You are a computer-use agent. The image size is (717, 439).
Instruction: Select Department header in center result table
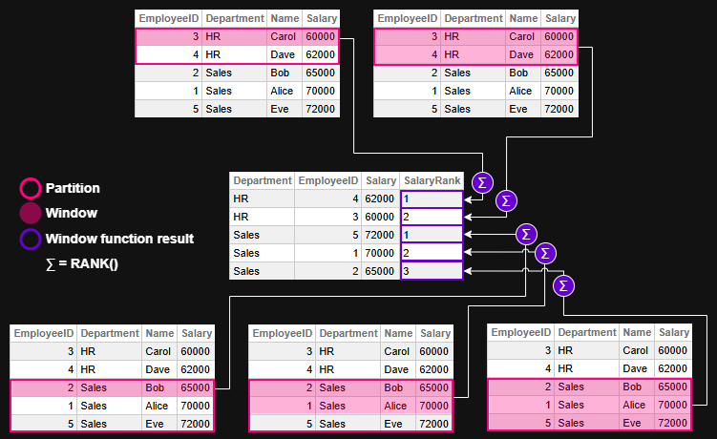coord(262,180)
